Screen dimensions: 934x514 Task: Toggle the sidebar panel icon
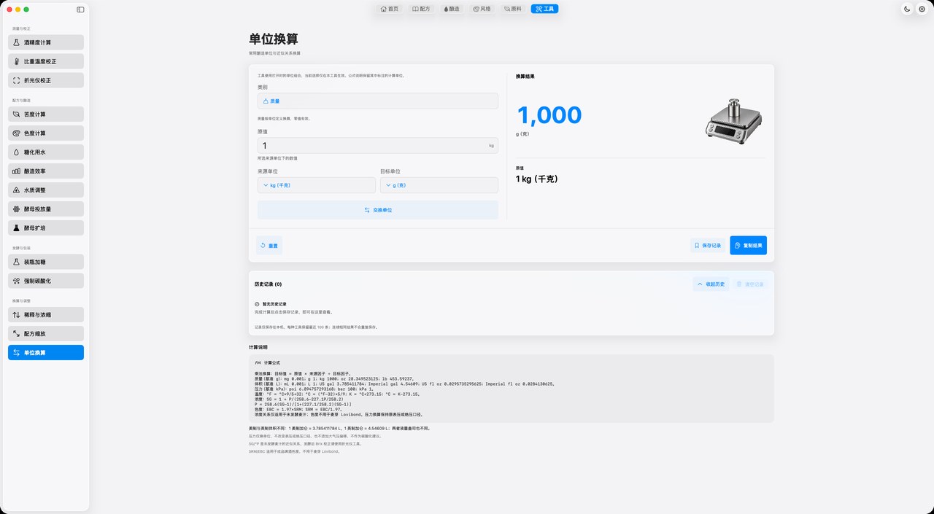(x=80, y=9)
